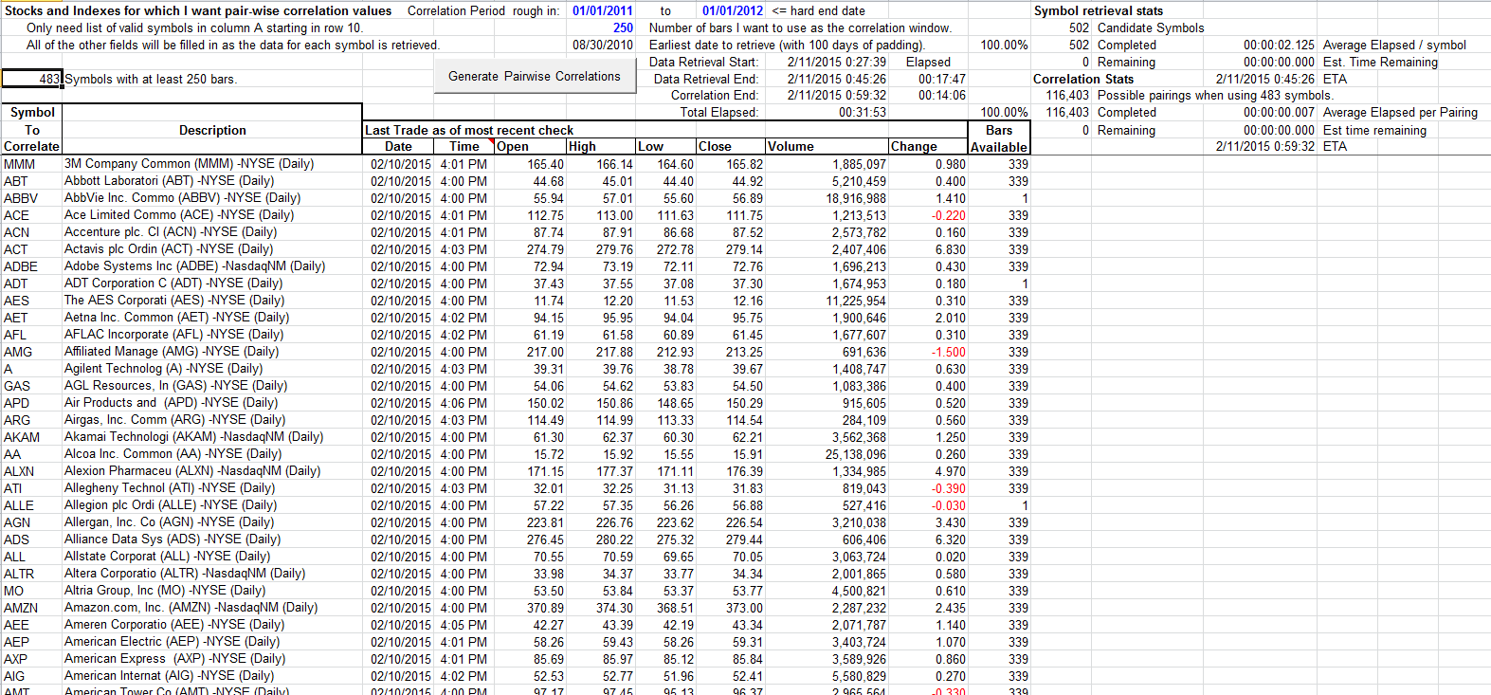
Task: Click the Volume column header
Action: 827,146
